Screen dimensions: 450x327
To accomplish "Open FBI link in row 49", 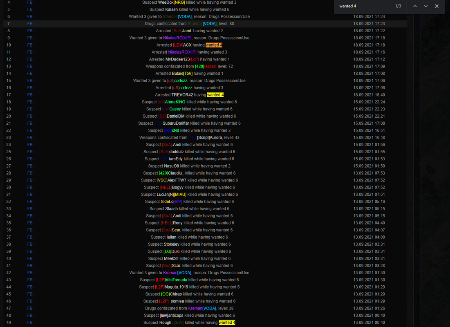I will coord(30,323).
